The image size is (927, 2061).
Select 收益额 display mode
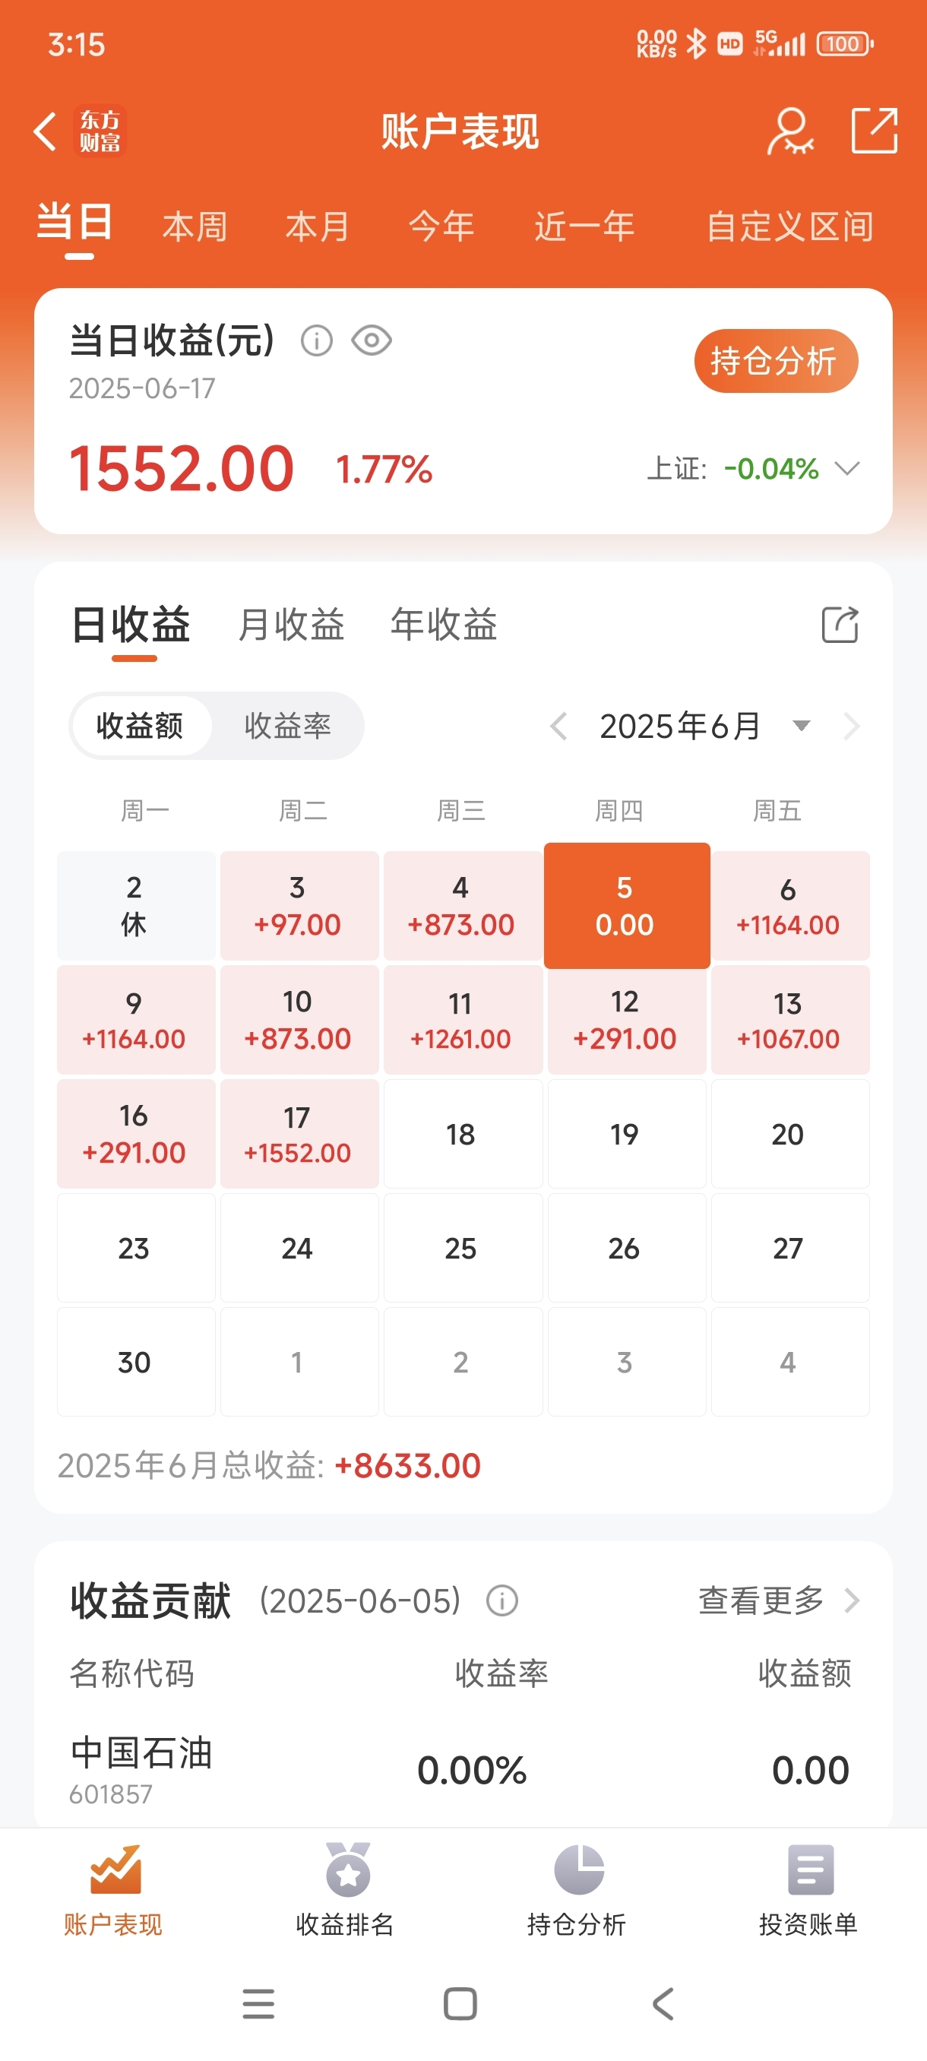pyautogui.click(x=140, y=726)
